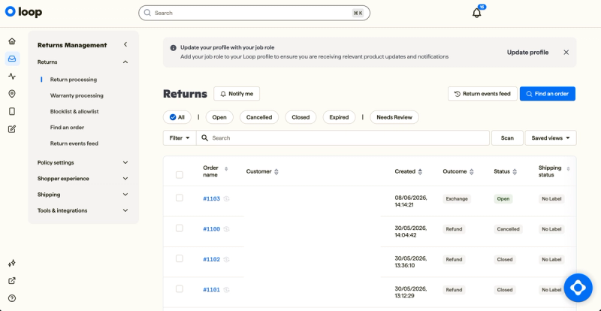This screenshot has height=311, width=601.
Task: Click the history icon next to #1102
Action: click(227, 259)
